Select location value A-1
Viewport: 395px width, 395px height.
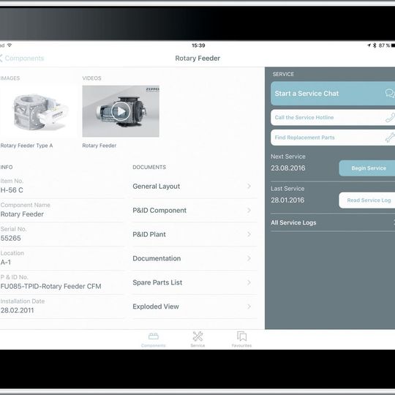[6, 263]
